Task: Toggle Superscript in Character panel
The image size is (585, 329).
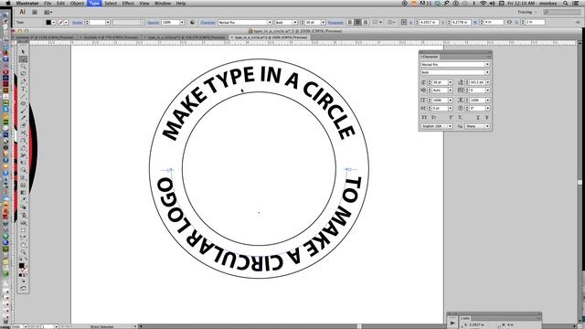Action: 451,118
